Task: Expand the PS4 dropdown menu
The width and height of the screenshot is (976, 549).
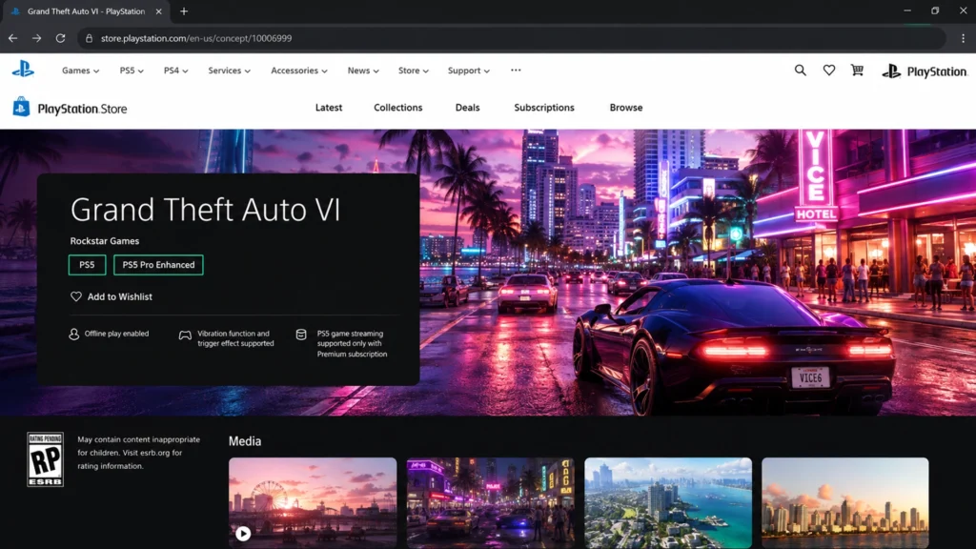Action: 175,71
